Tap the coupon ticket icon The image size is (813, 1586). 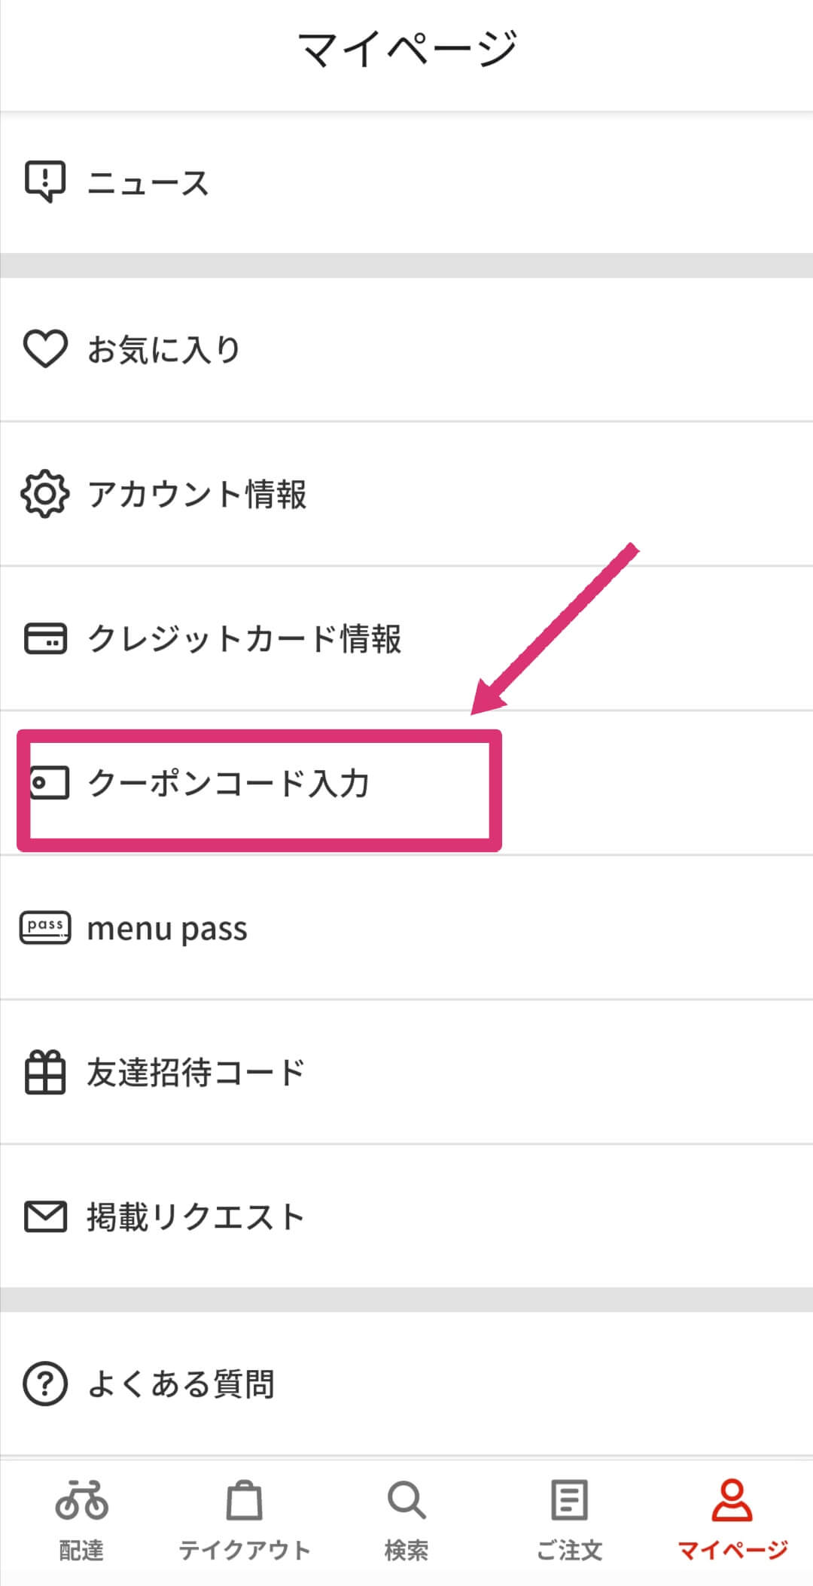(50, 783)
